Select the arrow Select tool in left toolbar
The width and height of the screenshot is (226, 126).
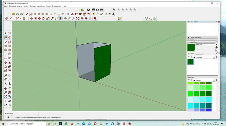(5, 33)
